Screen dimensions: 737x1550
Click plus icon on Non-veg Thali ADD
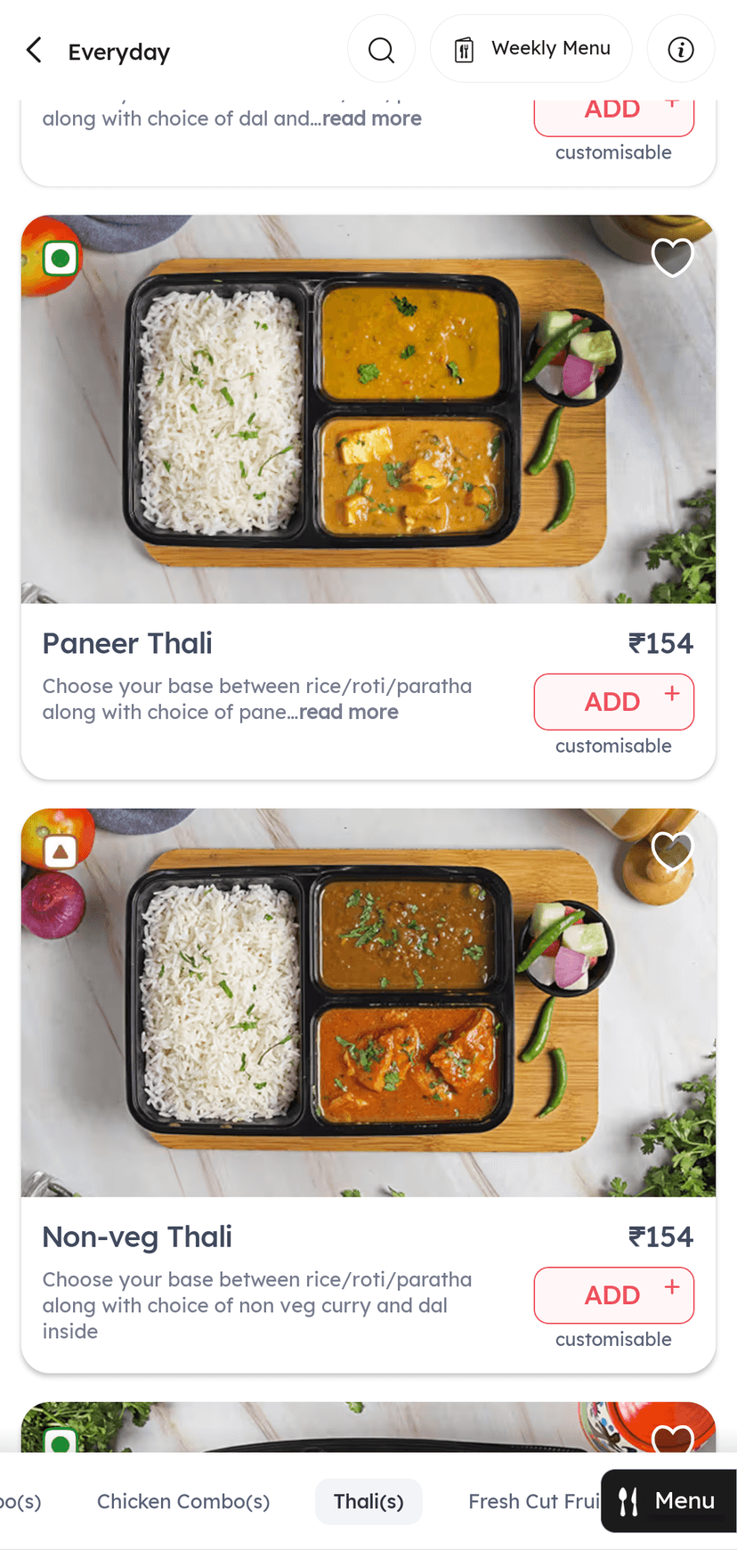pyautogui.click(x=672, y=1285)
